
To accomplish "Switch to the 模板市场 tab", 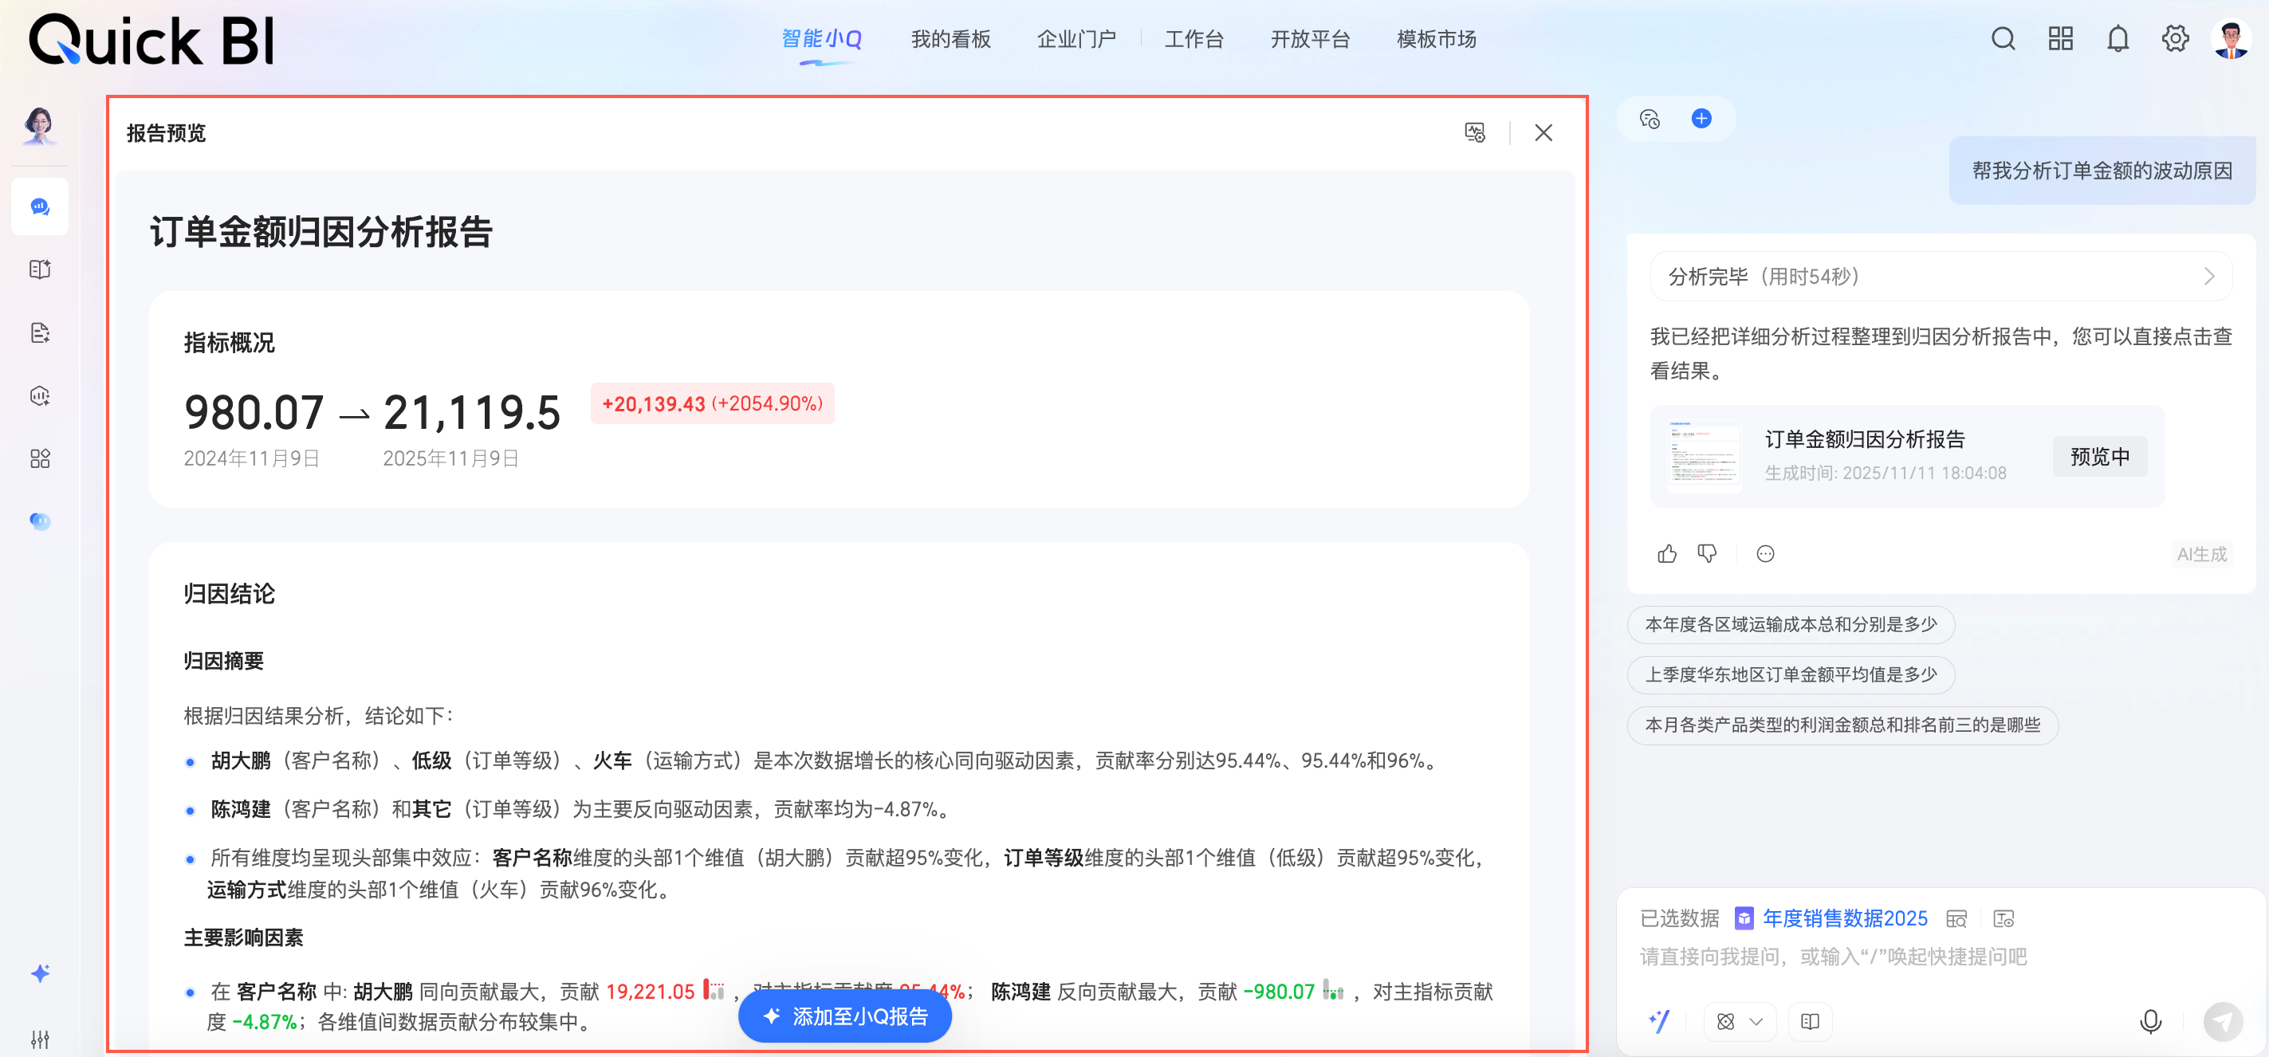I will tap(1436, 39).
